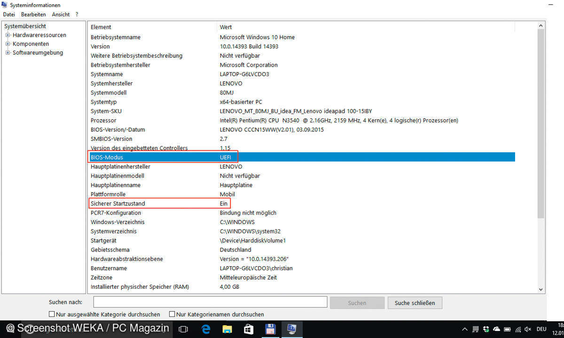Open the DEU language indicator

(x=541, y=329)
